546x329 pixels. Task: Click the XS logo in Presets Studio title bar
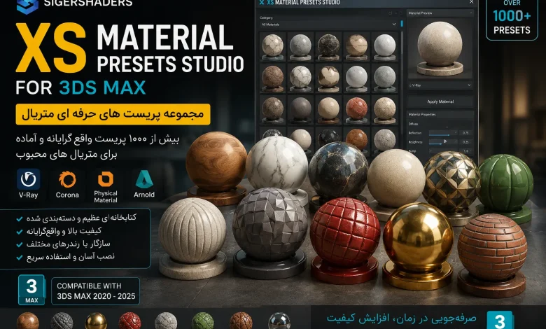pyautogui.click(x=262, y=2)
